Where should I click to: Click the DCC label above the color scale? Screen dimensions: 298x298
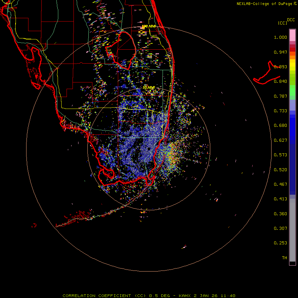291,20
